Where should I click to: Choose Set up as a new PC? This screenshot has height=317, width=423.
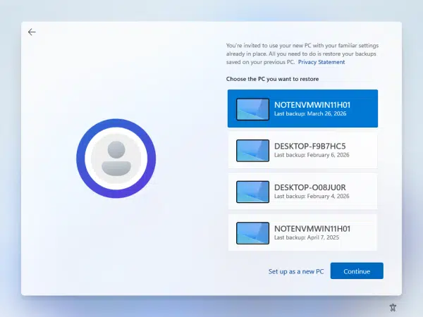pos(296,271)
